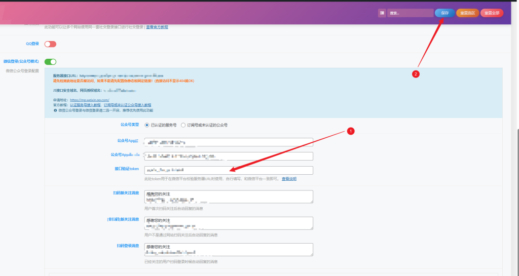Click the 查看说明 link below the token field
519x276 pixels.
pos(289,179)
